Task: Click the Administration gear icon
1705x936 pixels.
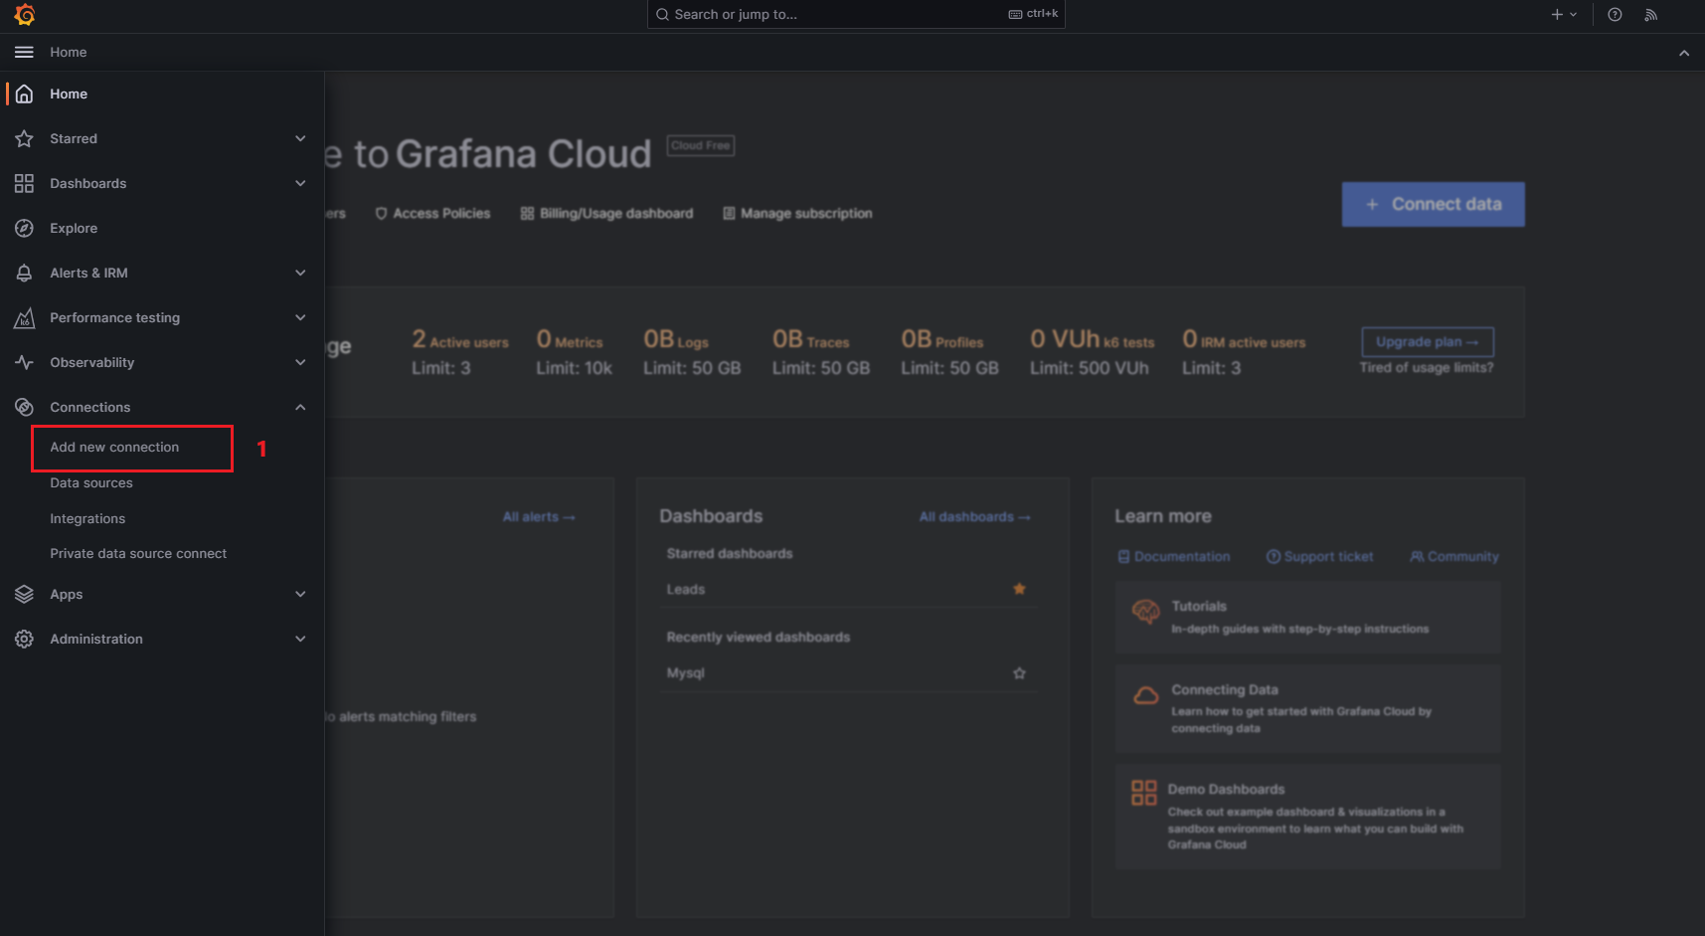Action: [25, 639]
